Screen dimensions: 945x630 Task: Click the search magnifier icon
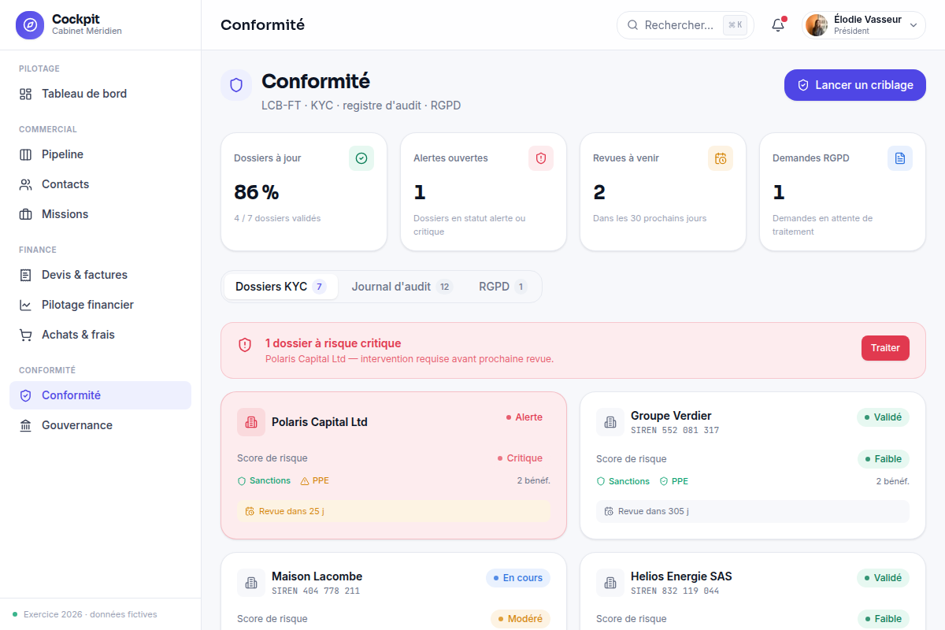pyautogui.click(x=632, y=25)
